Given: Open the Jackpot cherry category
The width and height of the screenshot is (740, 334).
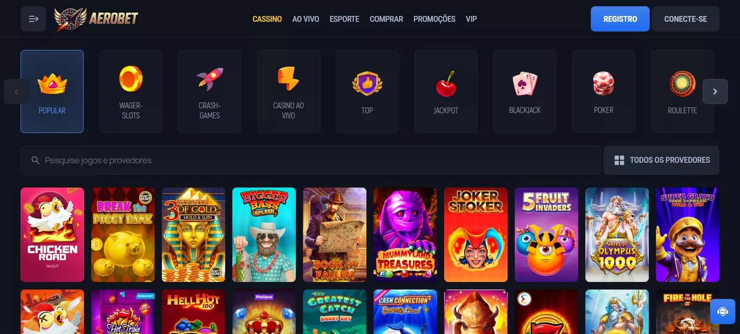Looking at the screenshot, I should point(446,91).
